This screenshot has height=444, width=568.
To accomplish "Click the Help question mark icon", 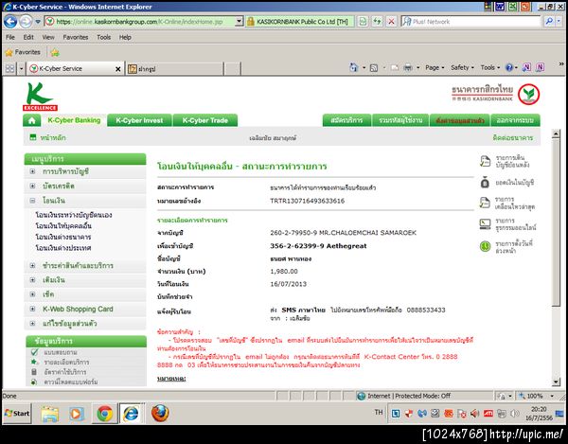I will point(509,68).
